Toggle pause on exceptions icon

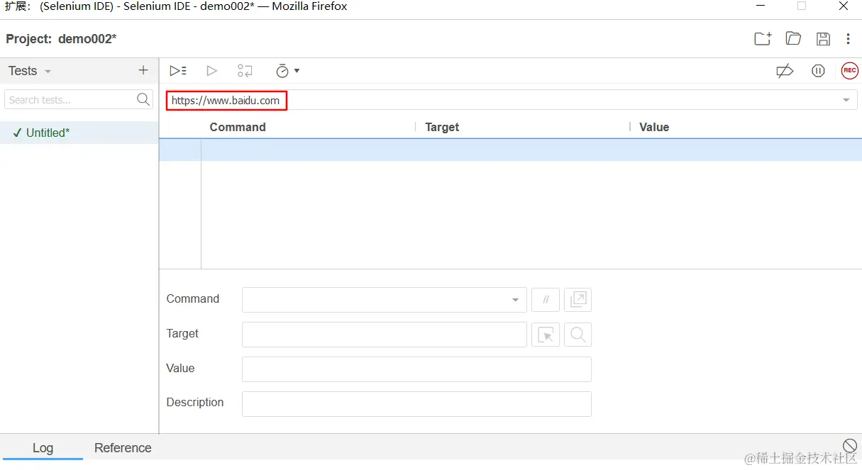tap(818, 71)
